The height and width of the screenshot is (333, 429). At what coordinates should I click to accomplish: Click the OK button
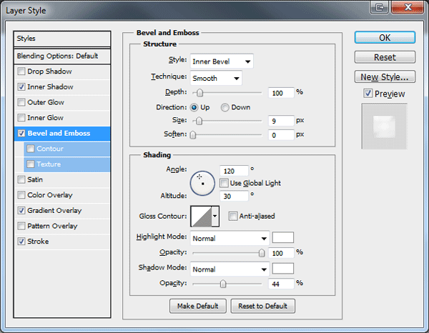[x=385, y=37]
